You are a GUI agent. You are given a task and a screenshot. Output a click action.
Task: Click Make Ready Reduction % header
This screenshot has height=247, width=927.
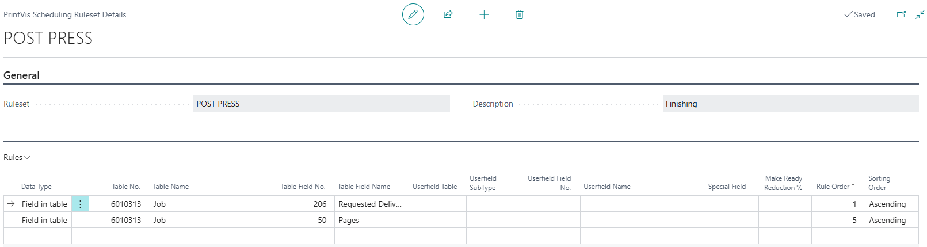[783, 183]
